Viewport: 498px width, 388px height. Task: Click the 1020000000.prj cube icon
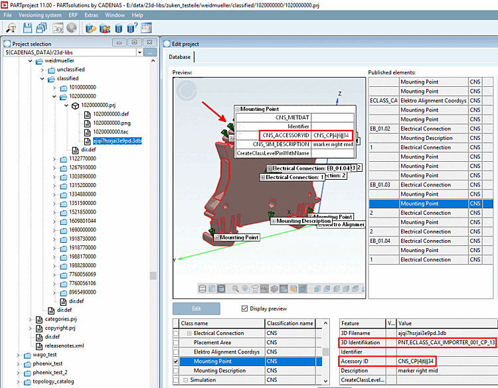pos(75,105)
